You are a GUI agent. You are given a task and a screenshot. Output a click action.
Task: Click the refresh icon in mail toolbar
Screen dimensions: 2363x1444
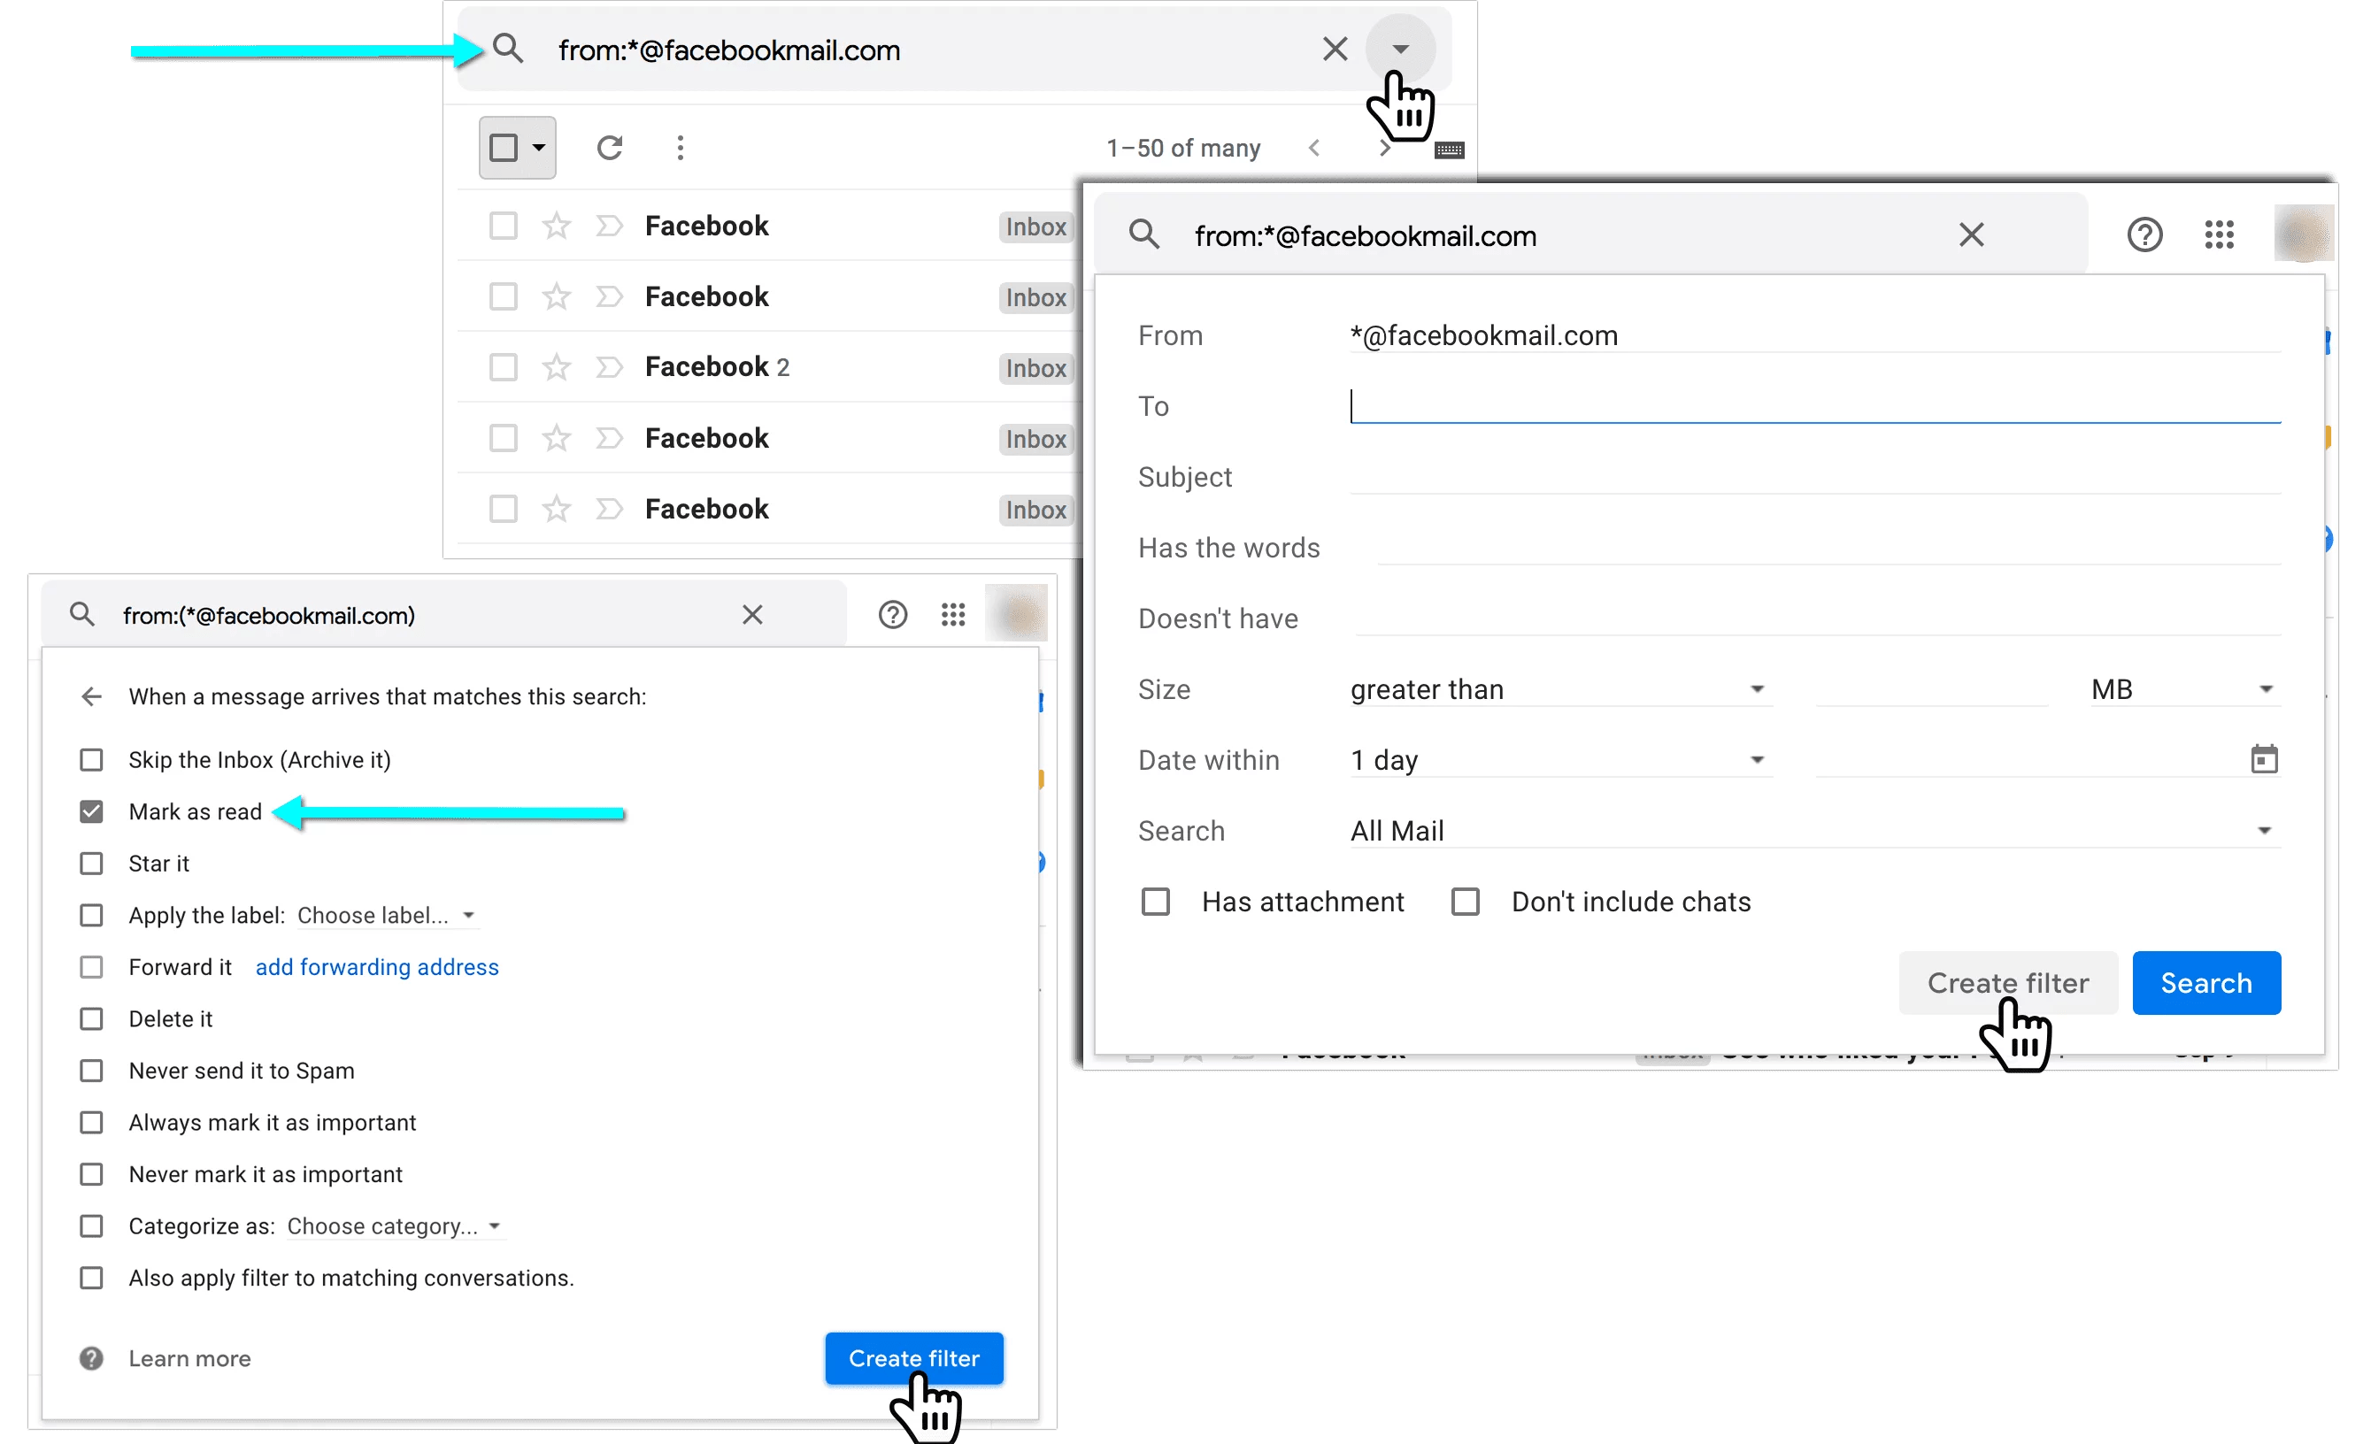[x=610, y=148]
